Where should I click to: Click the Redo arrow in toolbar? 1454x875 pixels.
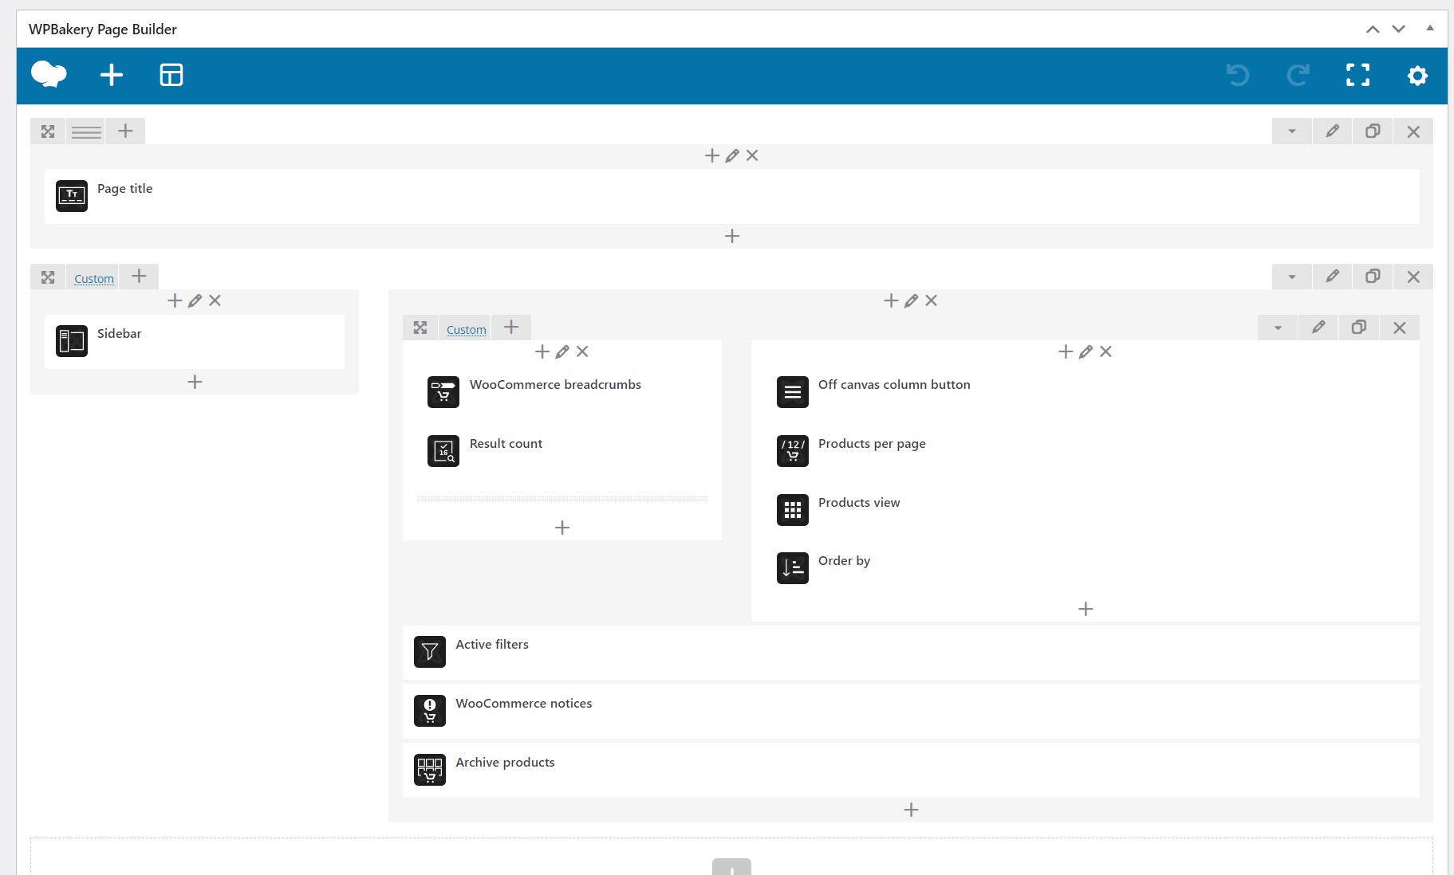pos(1298,75)
